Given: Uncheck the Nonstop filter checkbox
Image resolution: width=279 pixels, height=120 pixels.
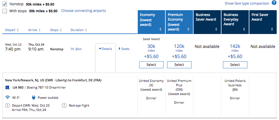Looking at the screenshot, I should point(5,4).
